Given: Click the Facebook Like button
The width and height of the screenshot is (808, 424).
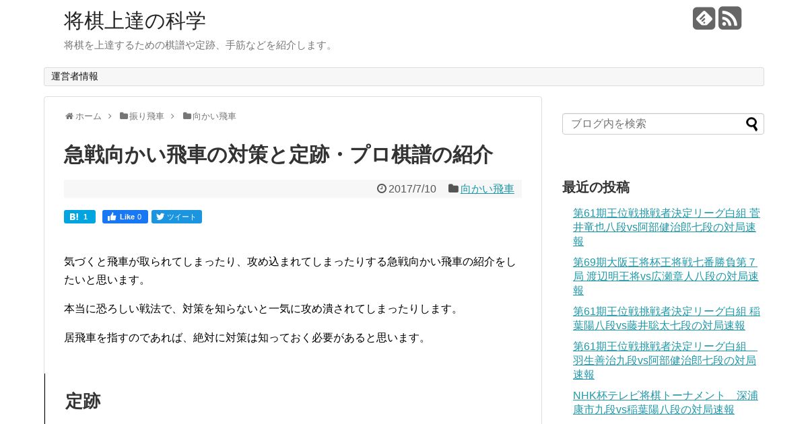Looking at the screenshot, I should pyautogui.click(x=125, y=217).
